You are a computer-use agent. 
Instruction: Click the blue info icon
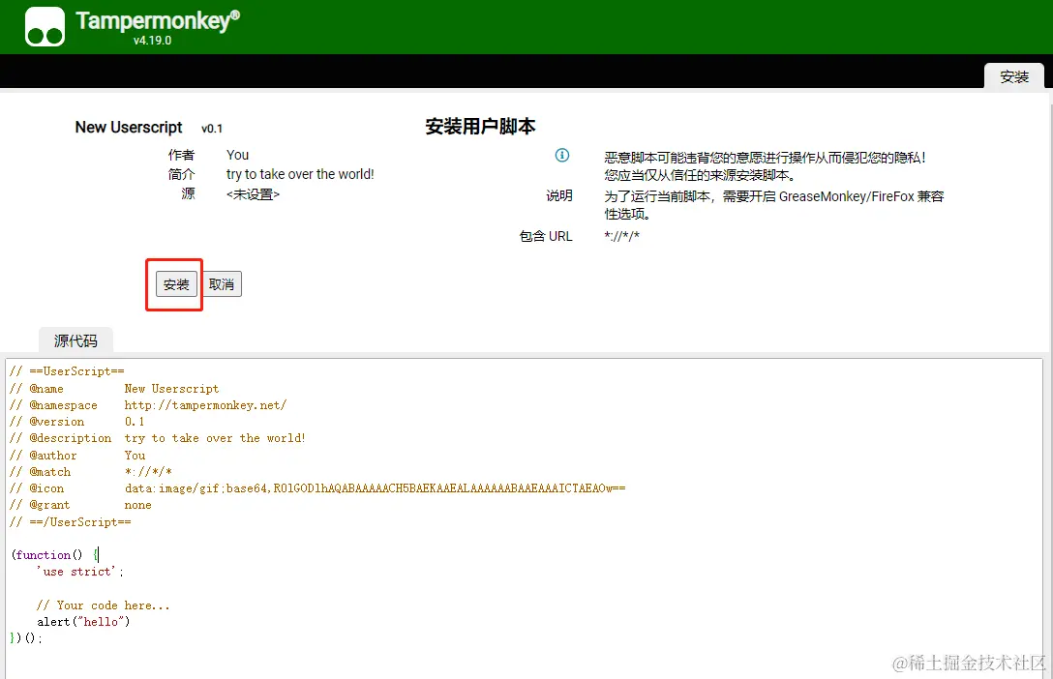[x=562, y=155]
